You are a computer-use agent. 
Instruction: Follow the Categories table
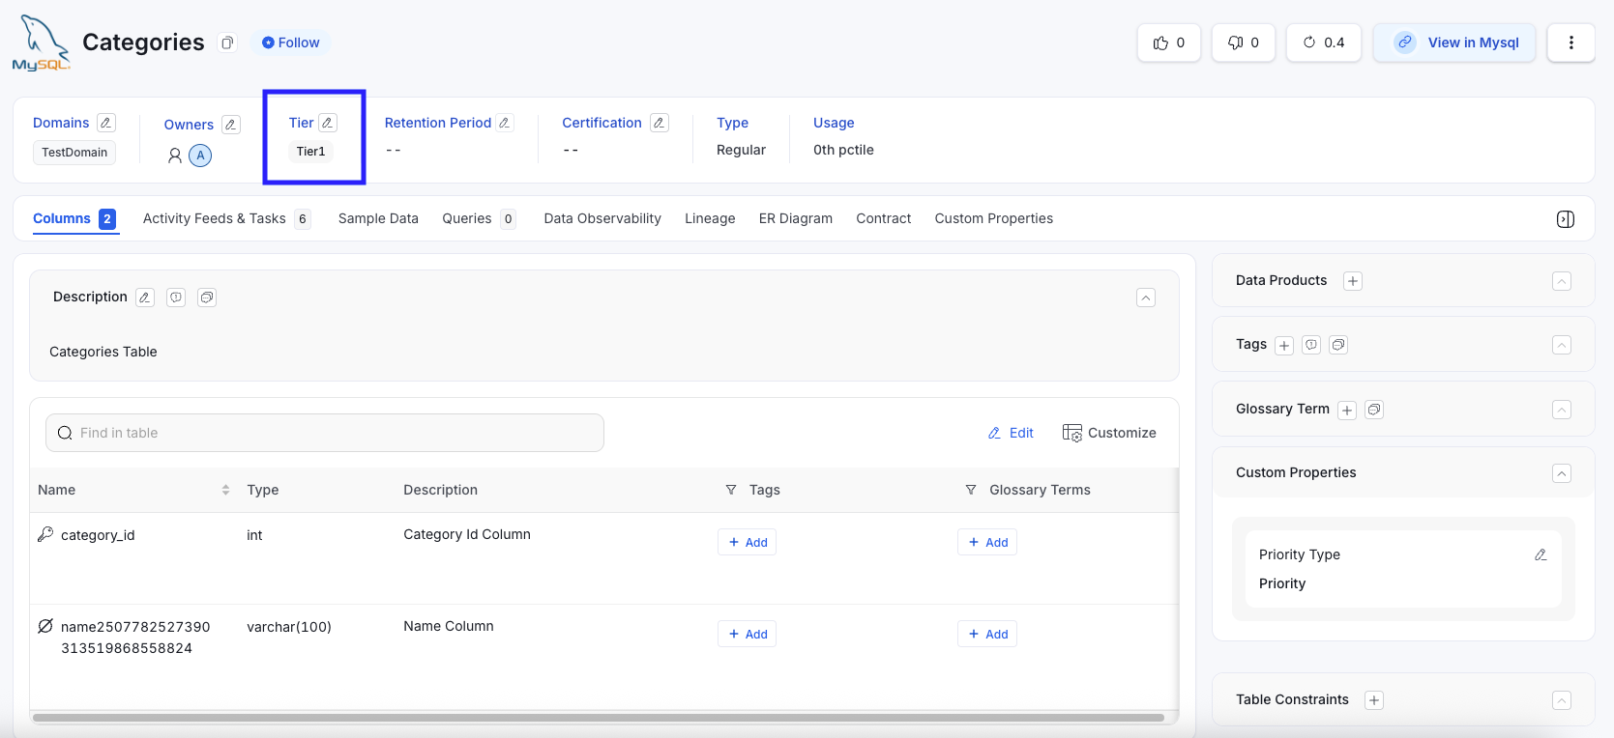[291, 43]
